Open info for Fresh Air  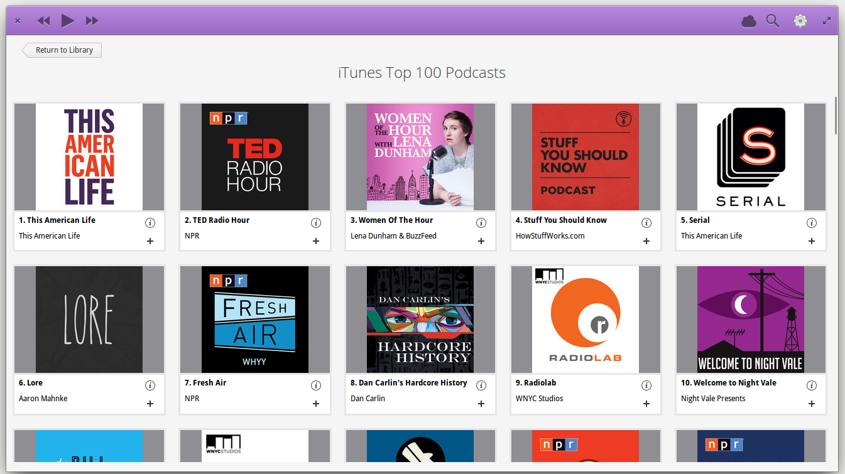pyautogui.click(x=315, y=385)
